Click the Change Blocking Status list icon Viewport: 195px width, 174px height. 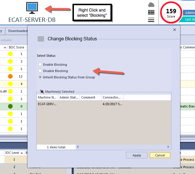tap(41, 39)
